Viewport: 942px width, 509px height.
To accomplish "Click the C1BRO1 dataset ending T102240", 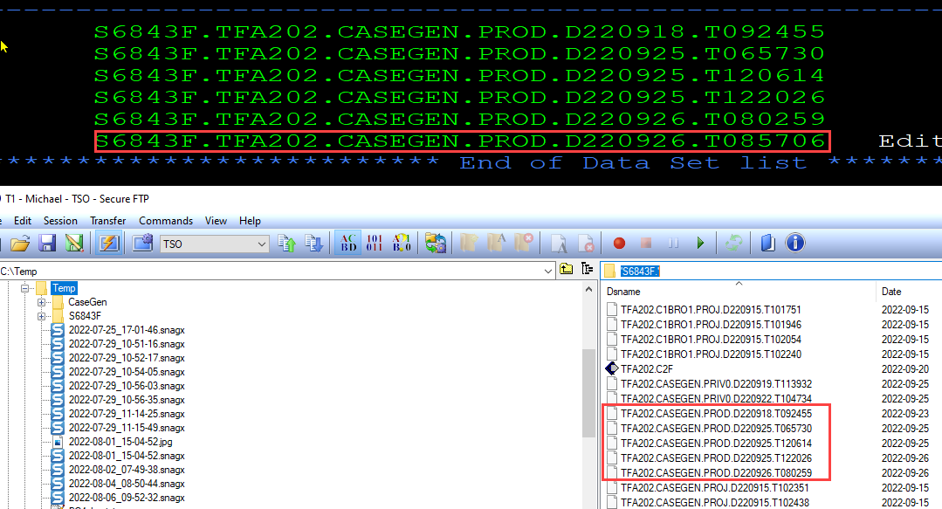I will 711,354.
